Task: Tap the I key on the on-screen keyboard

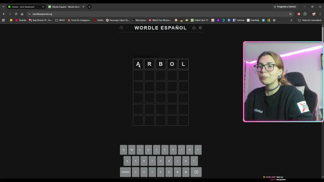Action: (181, 150)
